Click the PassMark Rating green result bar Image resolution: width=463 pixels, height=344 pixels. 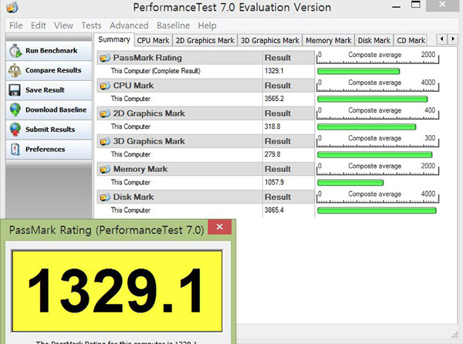[359, 71]
